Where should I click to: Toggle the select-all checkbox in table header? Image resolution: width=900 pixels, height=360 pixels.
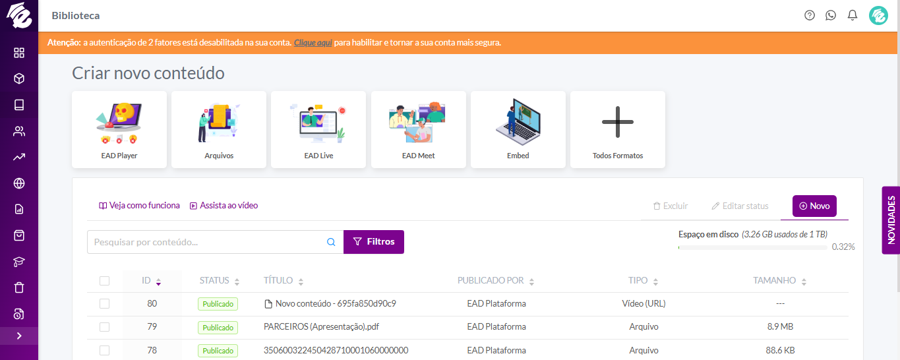(104, 281)
